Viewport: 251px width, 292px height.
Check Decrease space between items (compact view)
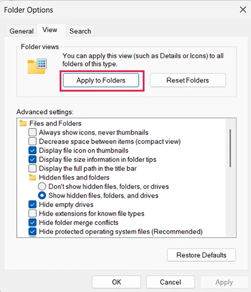(32, 141)
